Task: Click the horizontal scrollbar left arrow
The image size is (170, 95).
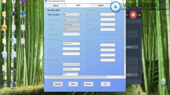Action: pos(46,77)
